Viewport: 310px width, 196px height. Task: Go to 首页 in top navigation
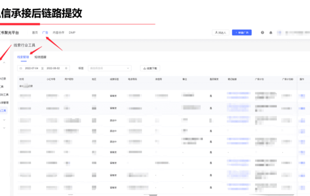click(x=35, y=33)
